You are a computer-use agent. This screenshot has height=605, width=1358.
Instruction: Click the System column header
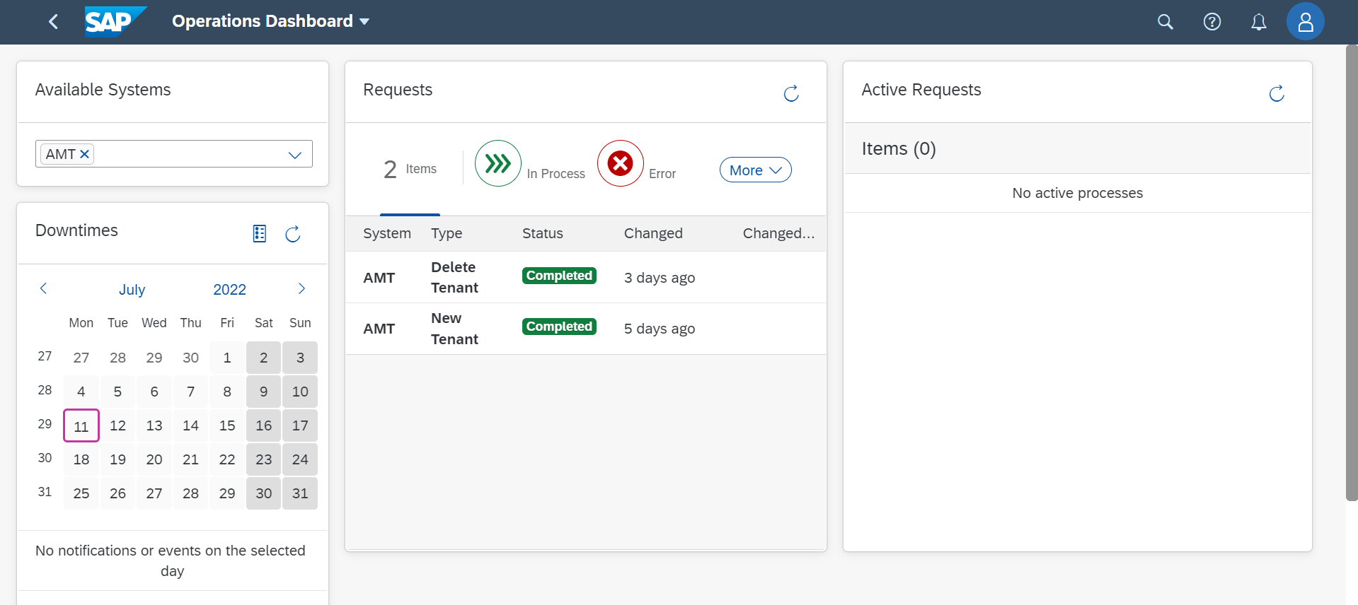point(387,233)
